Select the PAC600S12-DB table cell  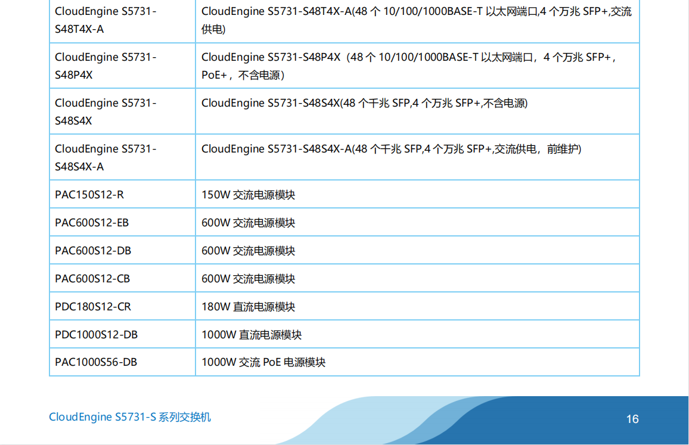tap(93, 251)
